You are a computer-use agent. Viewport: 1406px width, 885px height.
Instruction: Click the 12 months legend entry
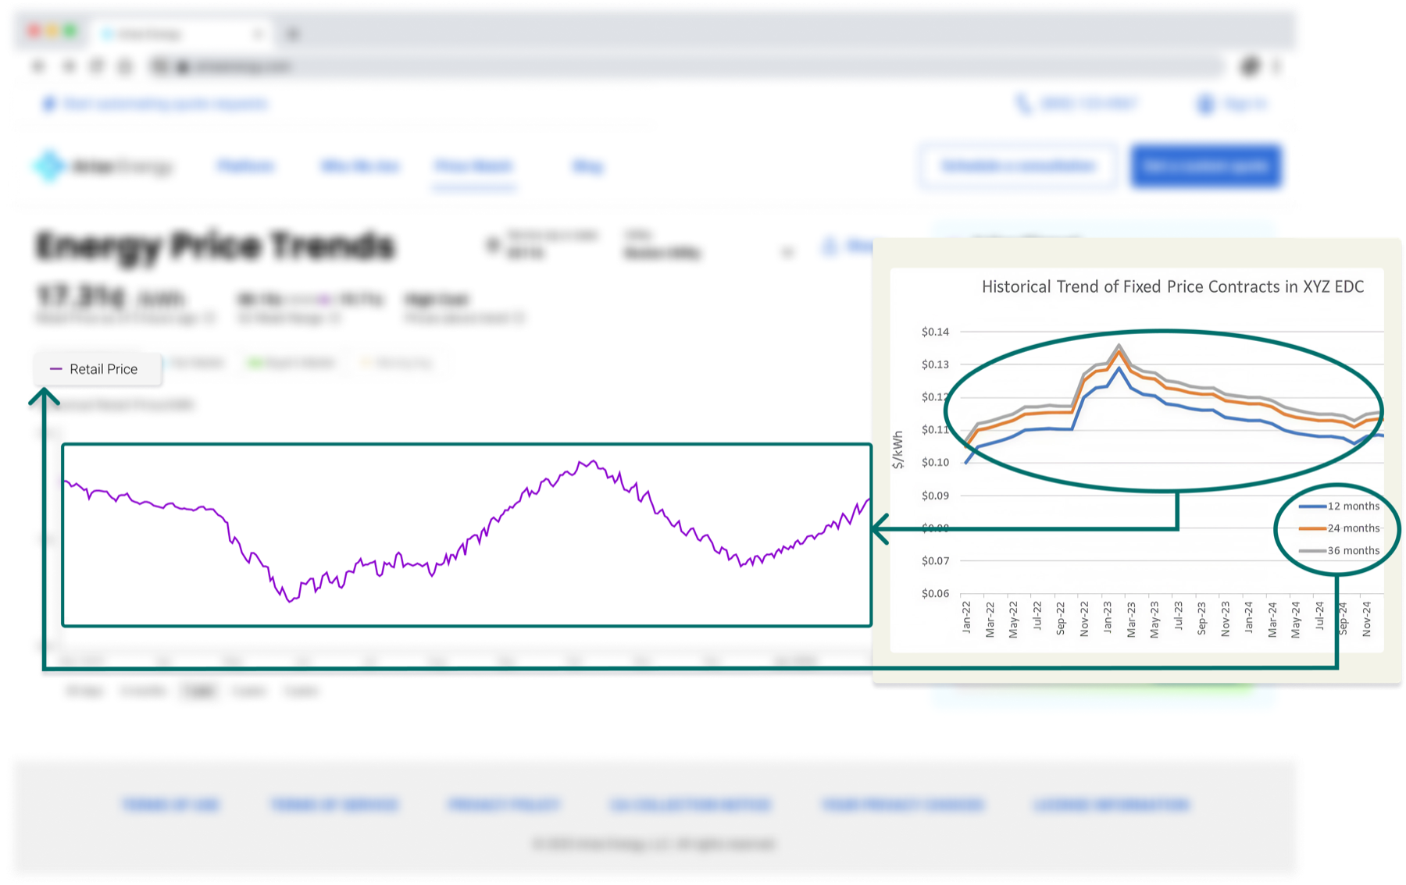(x=1339, y=506)
